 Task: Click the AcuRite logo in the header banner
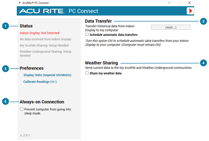coord(42,11)
